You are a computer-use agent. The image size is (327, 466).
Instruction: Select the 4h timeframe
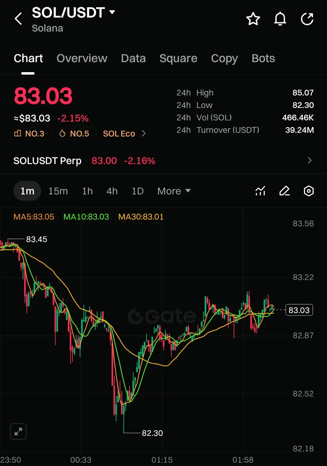112,191
